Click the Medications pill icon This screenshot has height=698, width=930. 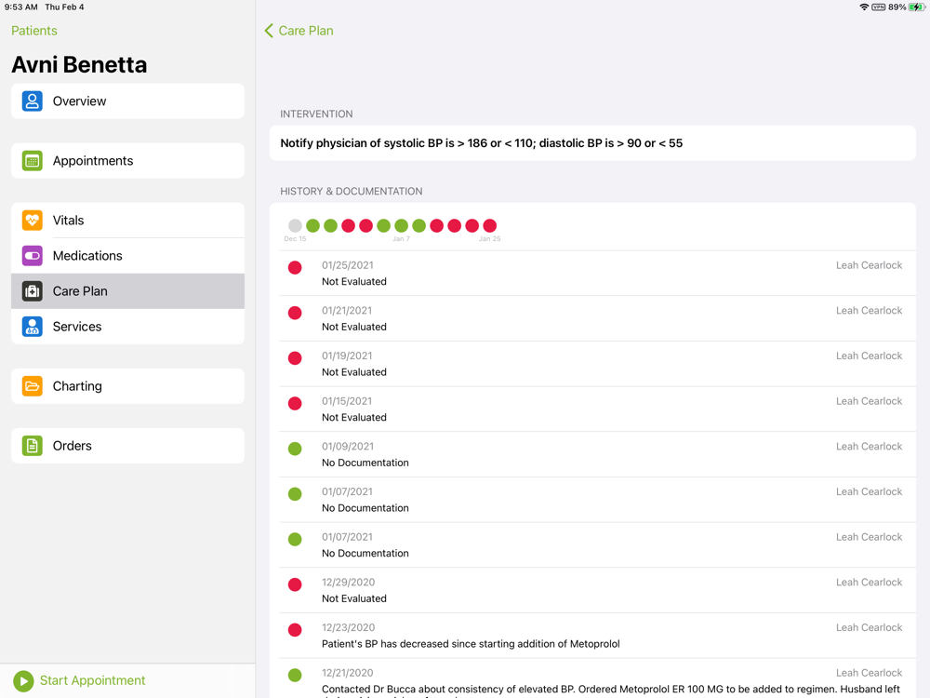click(33, 256)
